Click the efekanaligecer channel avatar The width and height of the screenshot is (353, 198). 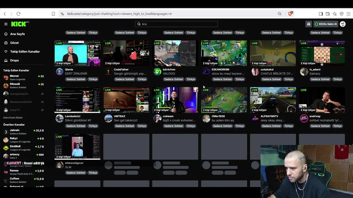[60, 165]
